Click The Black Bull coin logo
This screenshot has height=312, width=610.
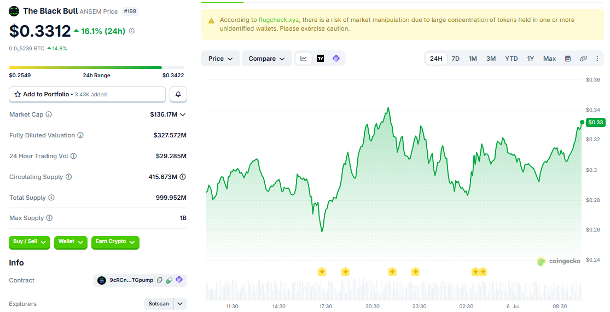coord(14,11)
